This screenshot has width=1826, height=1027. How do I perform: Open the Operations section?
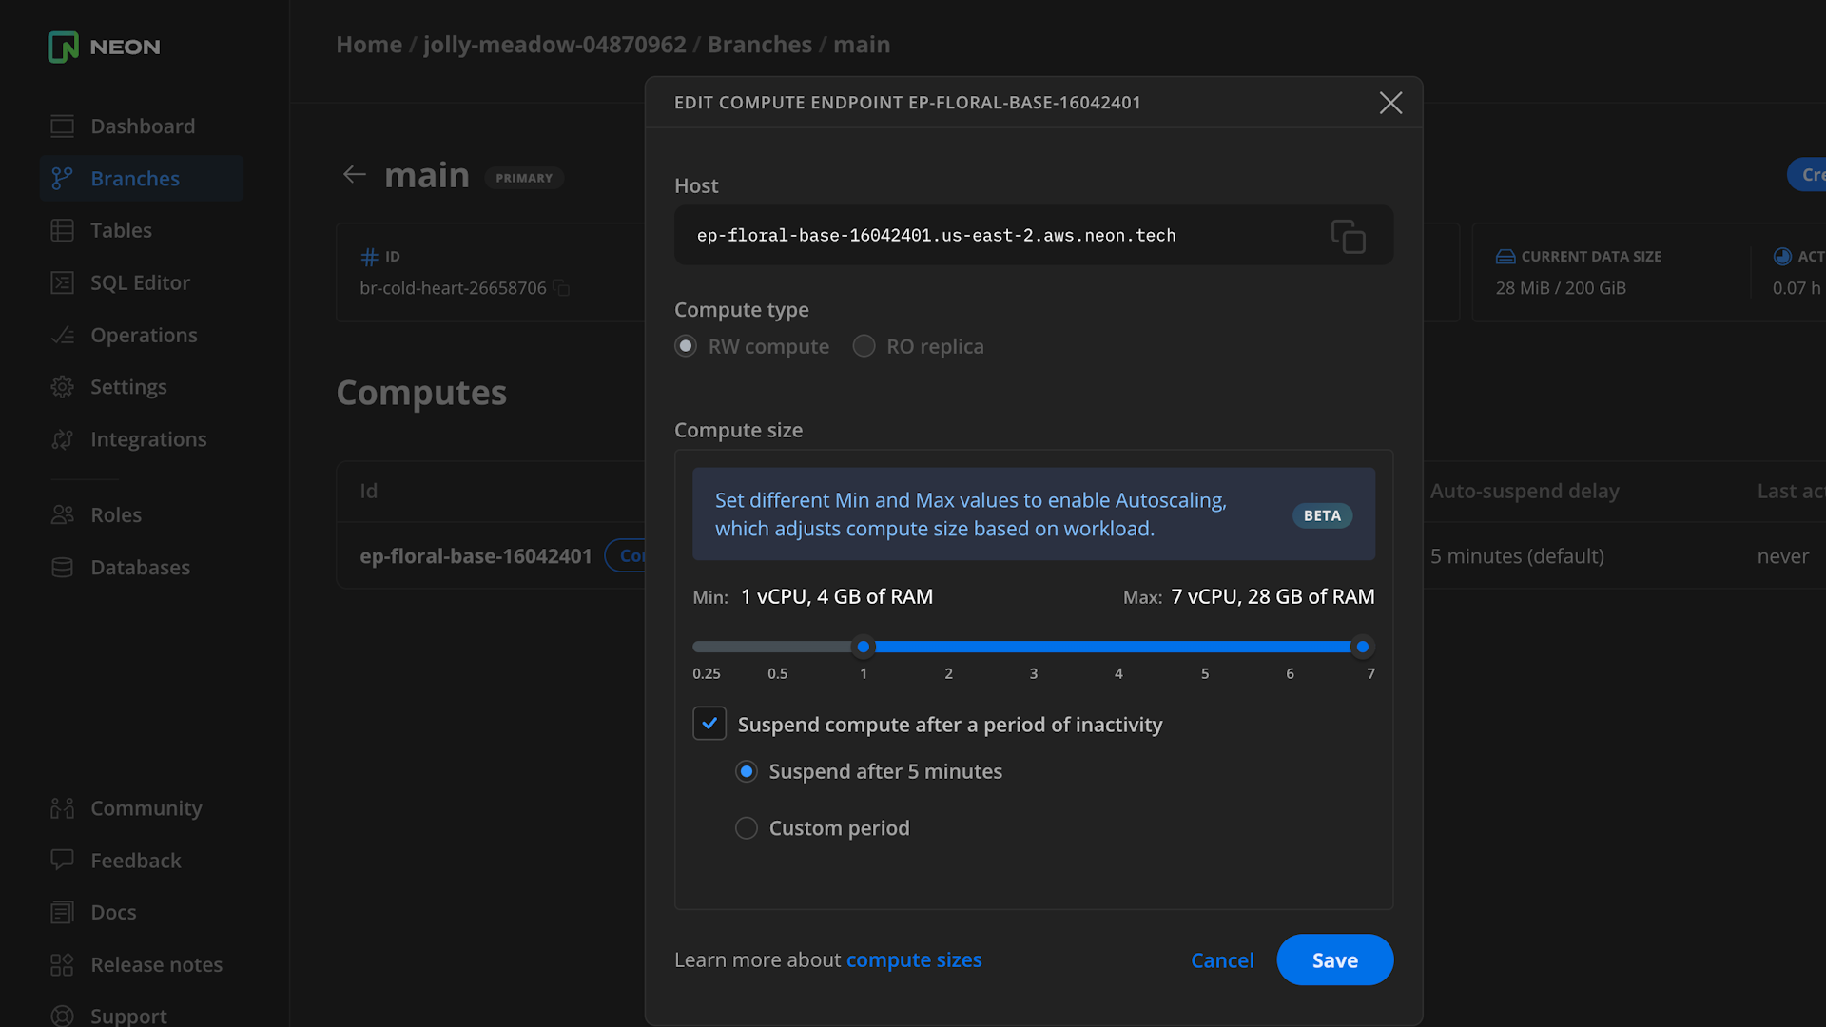coord(143,334)
